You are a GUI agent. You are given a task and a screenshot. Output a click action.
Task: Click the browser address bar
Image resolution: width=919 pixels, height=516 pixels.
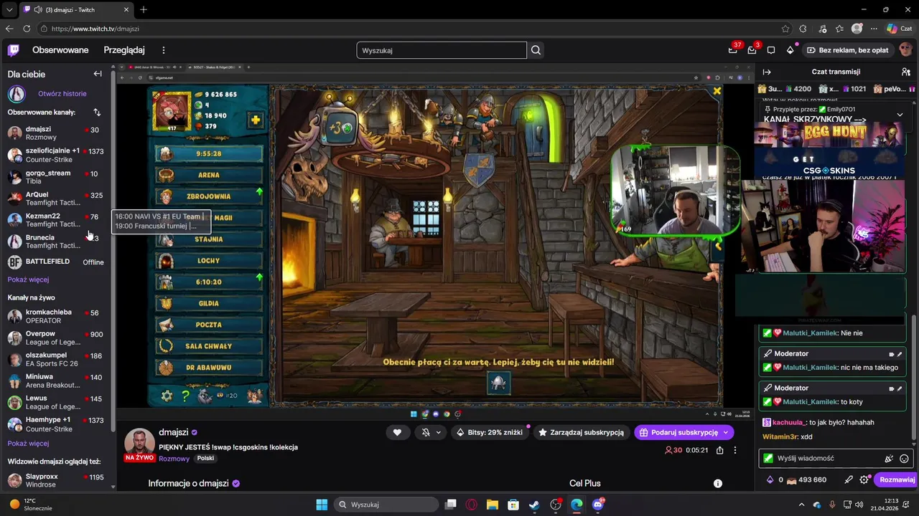[x=409, y=29]
